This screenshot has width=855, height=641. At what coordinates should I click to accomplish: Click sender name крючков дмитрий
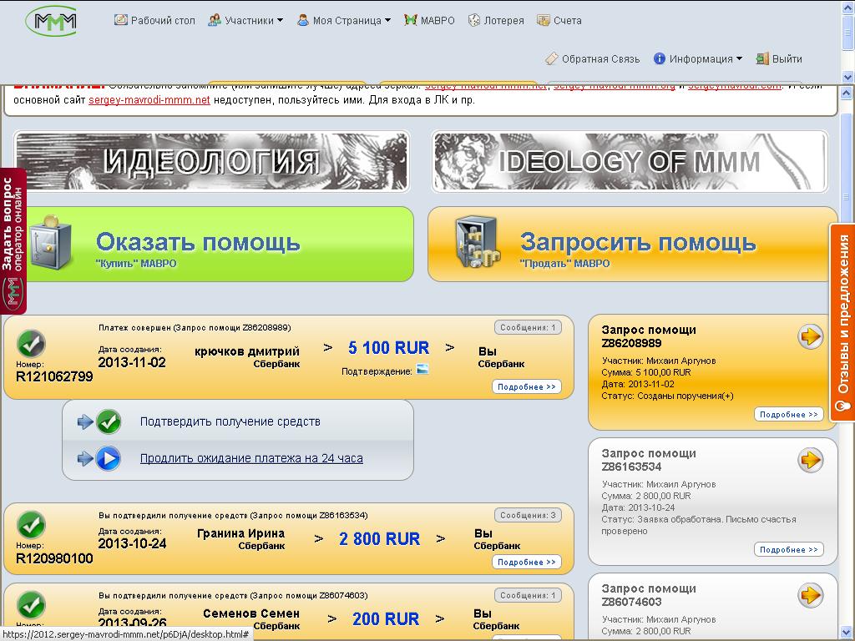coord(247,351)
